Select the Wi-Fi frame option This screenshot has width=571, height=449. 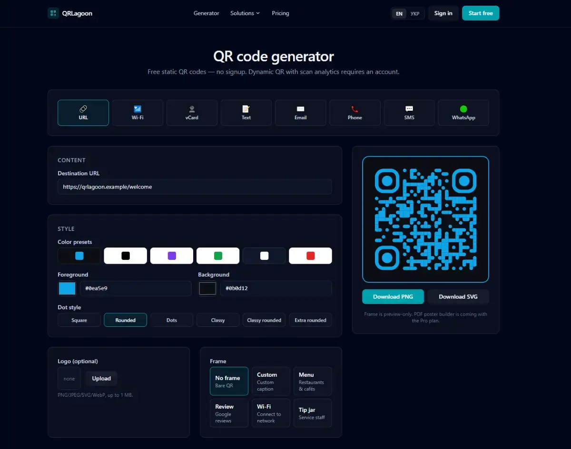coord(271,413)
